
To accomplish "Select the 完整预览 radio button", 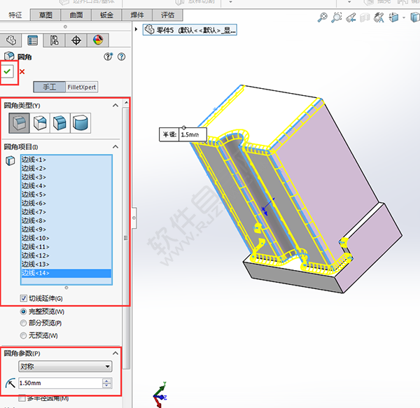I will [x=24, y=311].
